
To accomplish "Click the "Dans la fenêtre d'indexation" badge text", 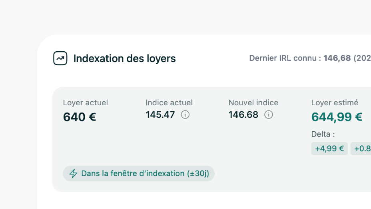I will (133, 174).
